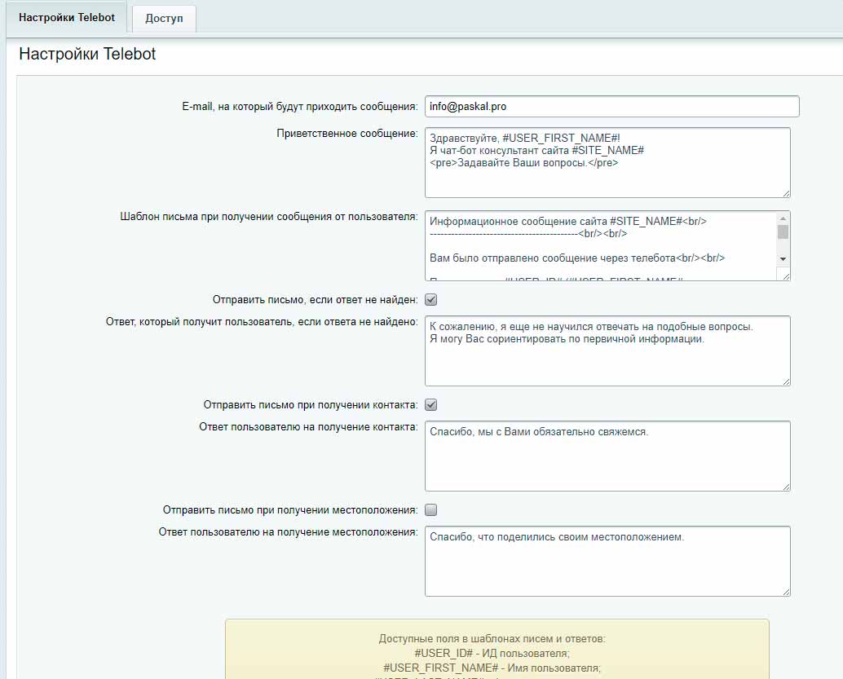Screen dimensions: 843x679
Task: Switch to the Доступ tab
Action: tap(164, 18)
